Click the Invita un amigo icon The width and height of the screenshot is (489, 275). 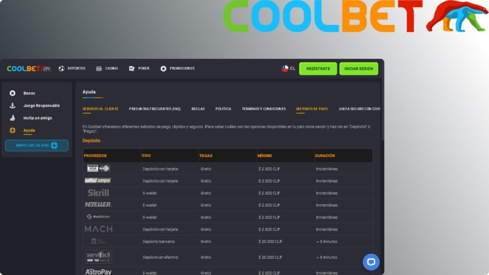tap(13, 118)
